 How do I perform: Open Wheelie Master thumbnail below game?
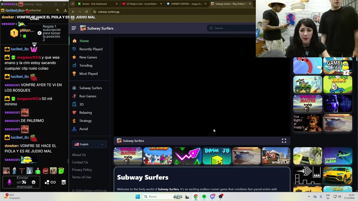(x=128, y=156)
